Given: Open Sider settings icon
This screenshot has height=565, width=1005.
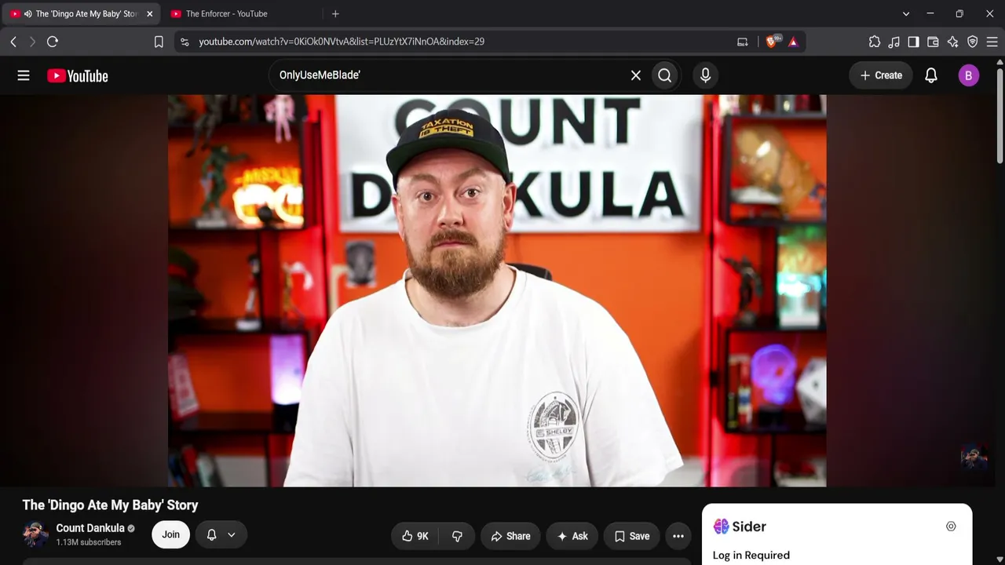Looking at the screenshot, I should 951,527.
